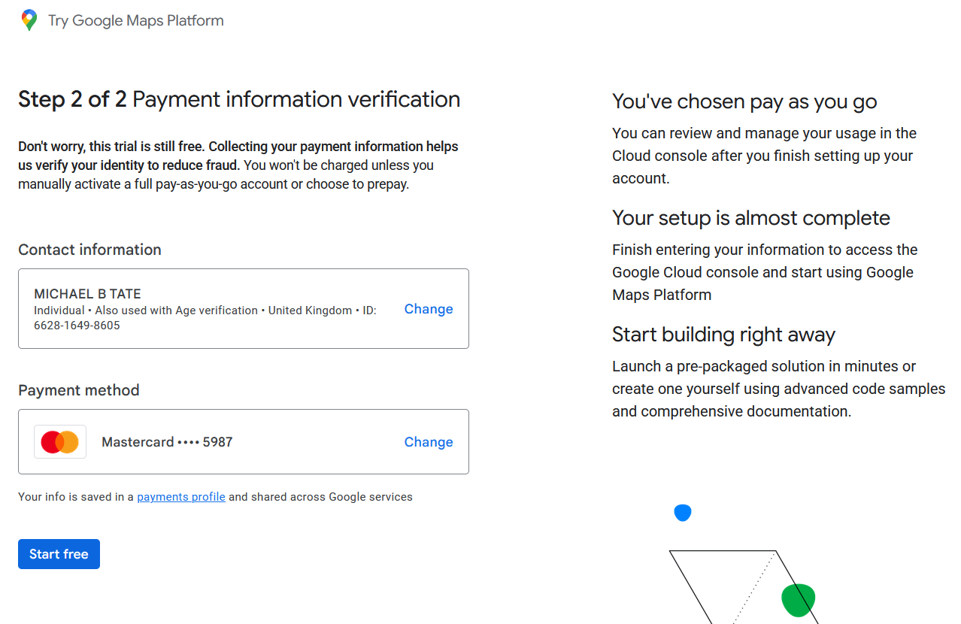Click the Payment method section heading
This screenshot has width=961, height=624.
(78, 389)
